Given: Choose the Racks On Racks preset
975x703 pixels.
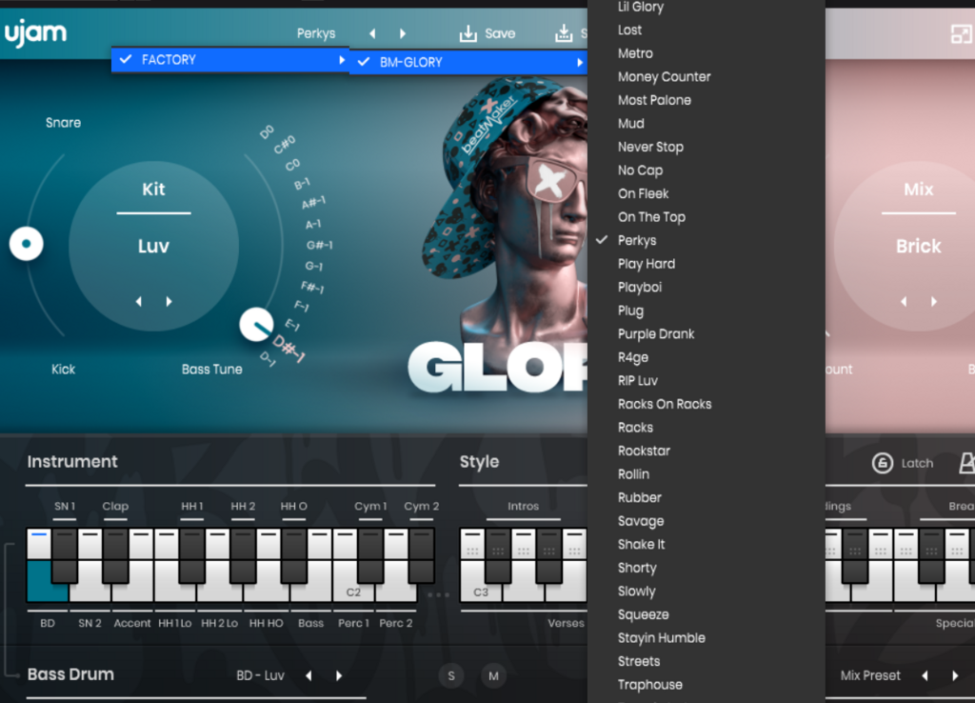Looking at the screenshot, I should click(x=706, y=405).
